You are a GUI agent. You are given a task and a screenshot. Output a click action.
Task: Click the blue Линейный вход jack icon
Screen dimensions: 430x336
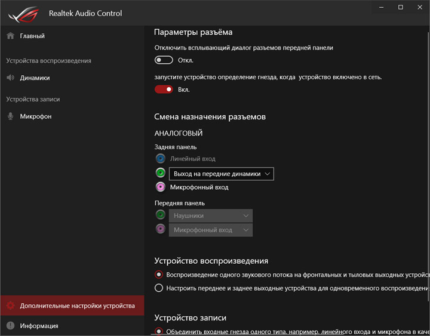(x=160, y=159)
